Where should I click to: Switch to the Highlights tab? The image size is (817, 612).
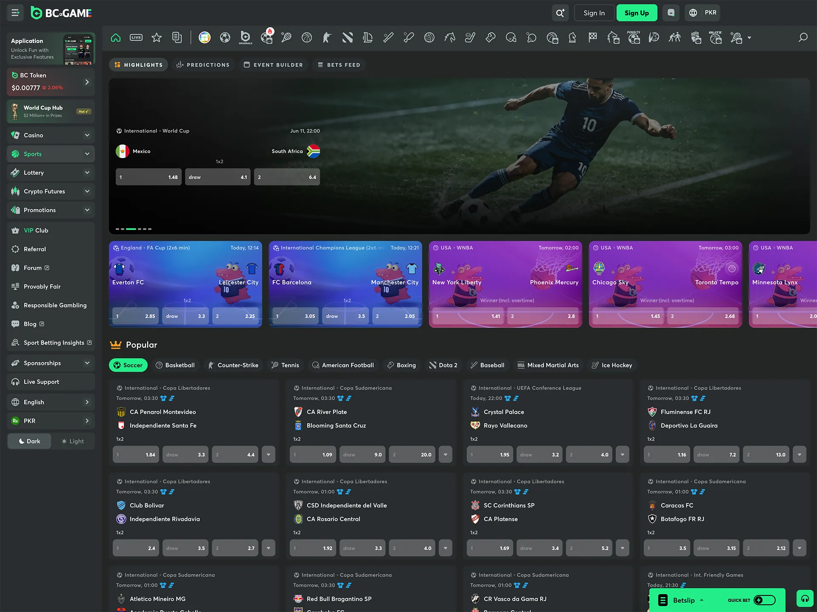[x=139, y=65]
